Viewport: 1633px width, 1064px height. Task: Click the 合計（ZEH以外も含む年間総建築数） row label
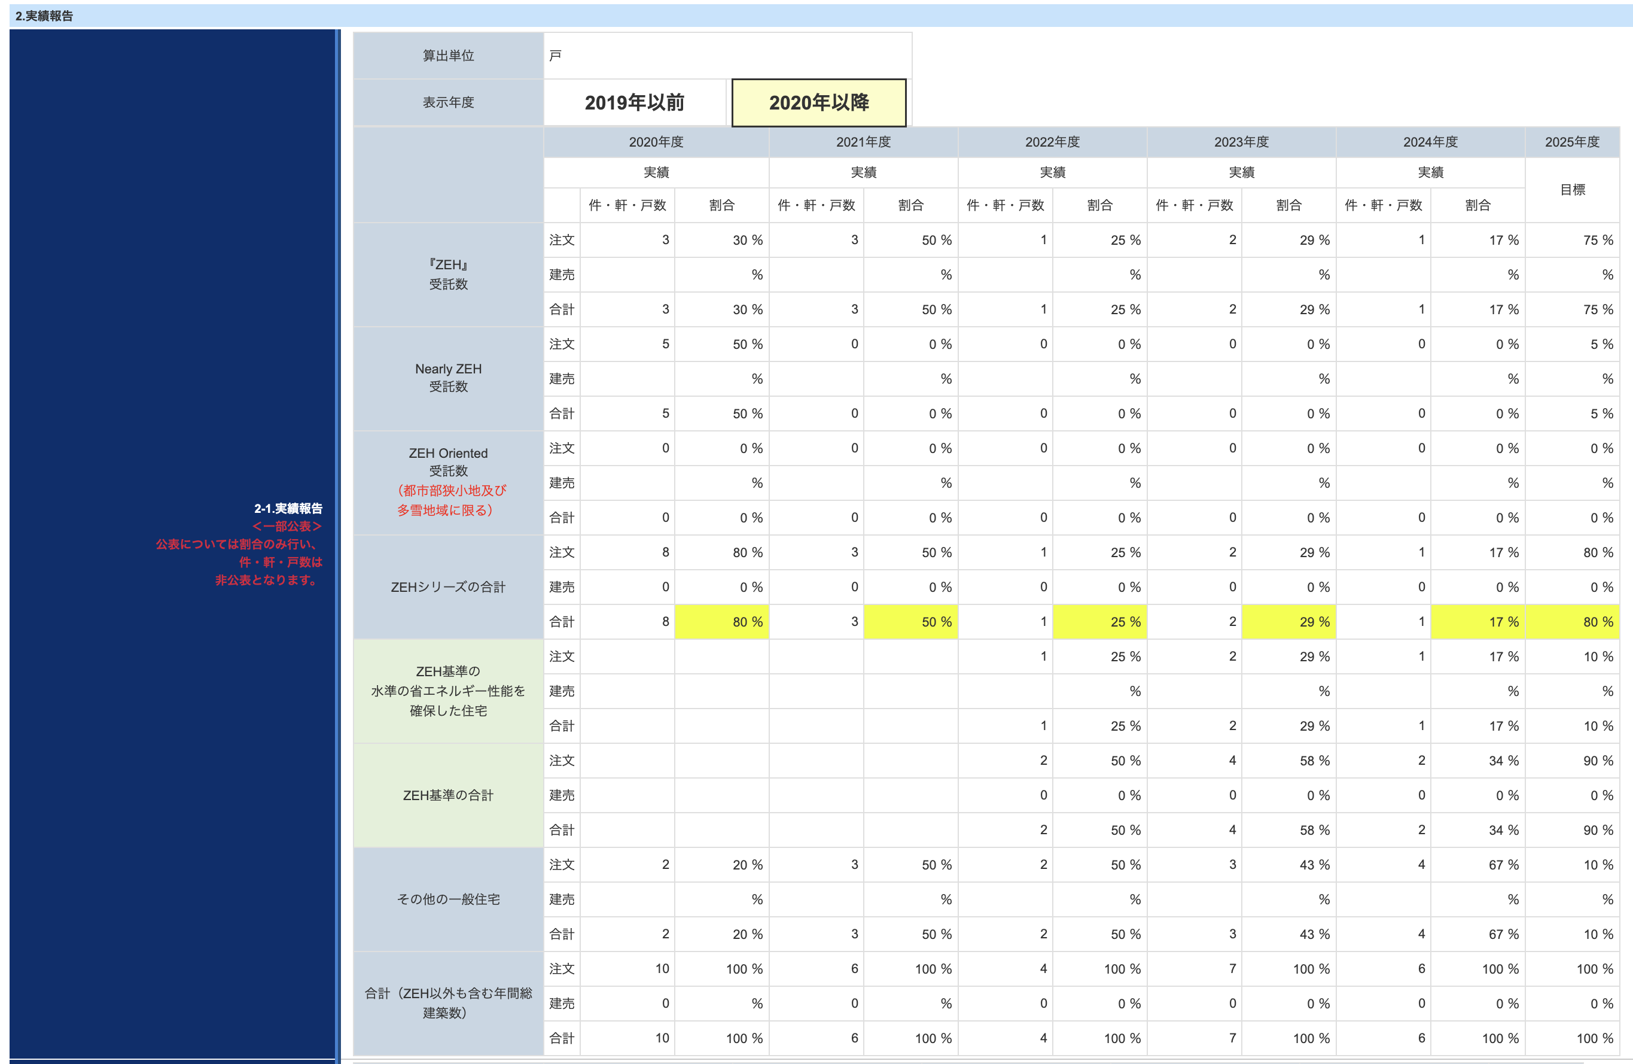pyautogui.click(x=448, y=1003)
